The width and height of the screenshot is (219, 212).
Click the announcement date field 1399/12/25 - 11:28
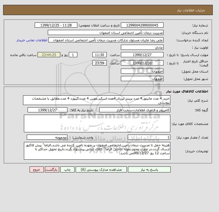click(x=56, y=25)
